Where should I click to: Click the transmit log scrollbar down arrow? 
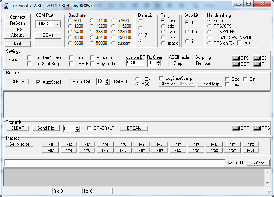click(267, 183)
